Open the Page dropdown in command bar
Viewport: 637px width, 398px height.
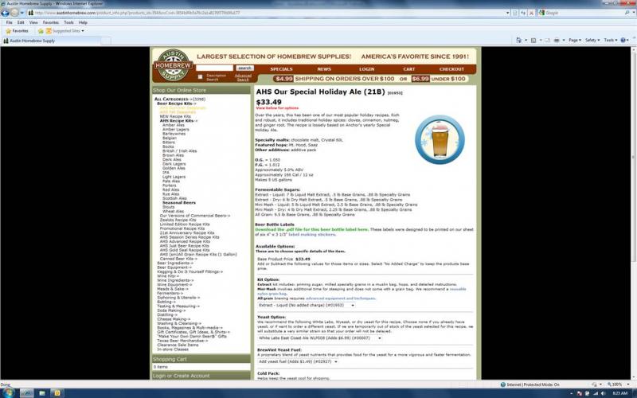pos(574,41)
